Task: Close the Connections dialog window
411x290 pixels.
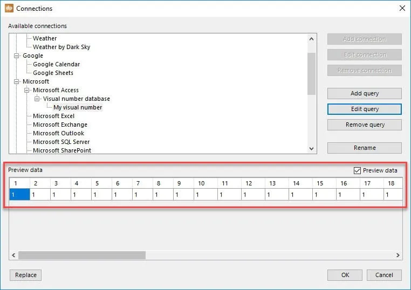Action: [x=401, y=9]
